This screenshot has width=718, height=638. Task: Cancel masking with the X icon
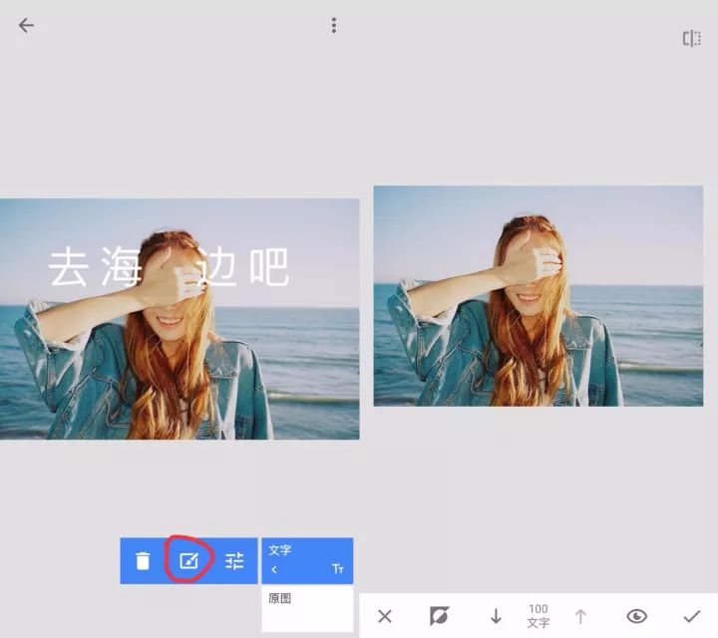click(x=385, y=616)
